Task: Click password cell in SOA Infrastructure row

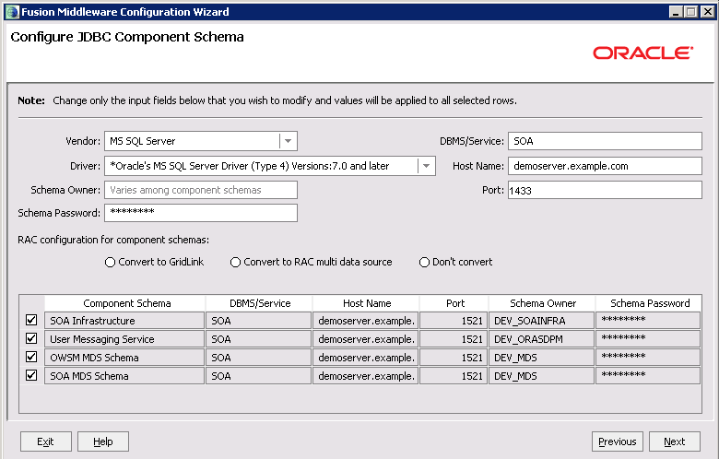Action: point(648,321)
